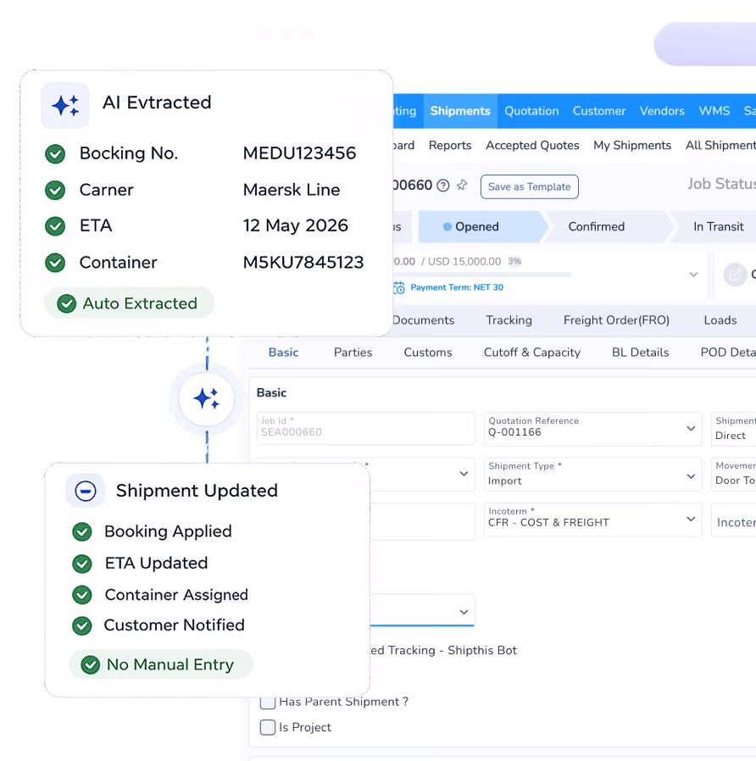The image size is (756, 761).
Task: Open the WMS main menu tab
Action: pyautogui.click(x=714, y=111)
